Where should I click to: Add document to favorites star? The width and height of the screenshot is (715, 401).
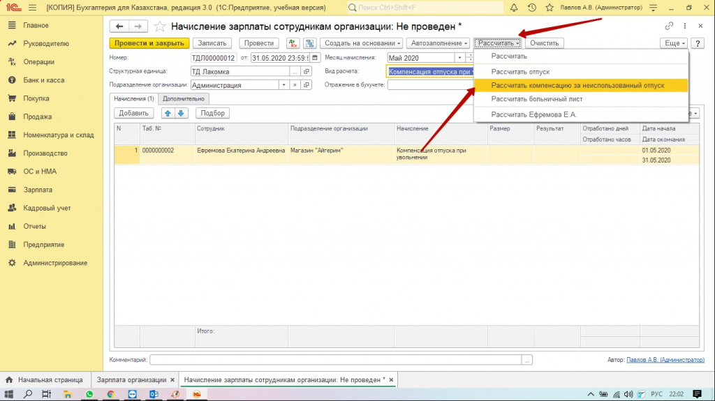click(x=160, y=27)
